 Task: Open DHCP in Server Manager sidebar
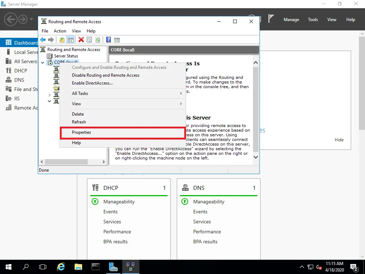[19, 71]
